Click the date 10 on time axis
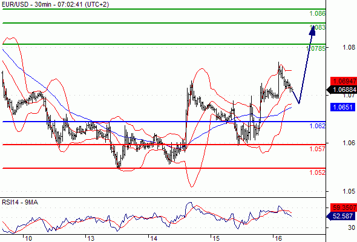 [28, 238]
